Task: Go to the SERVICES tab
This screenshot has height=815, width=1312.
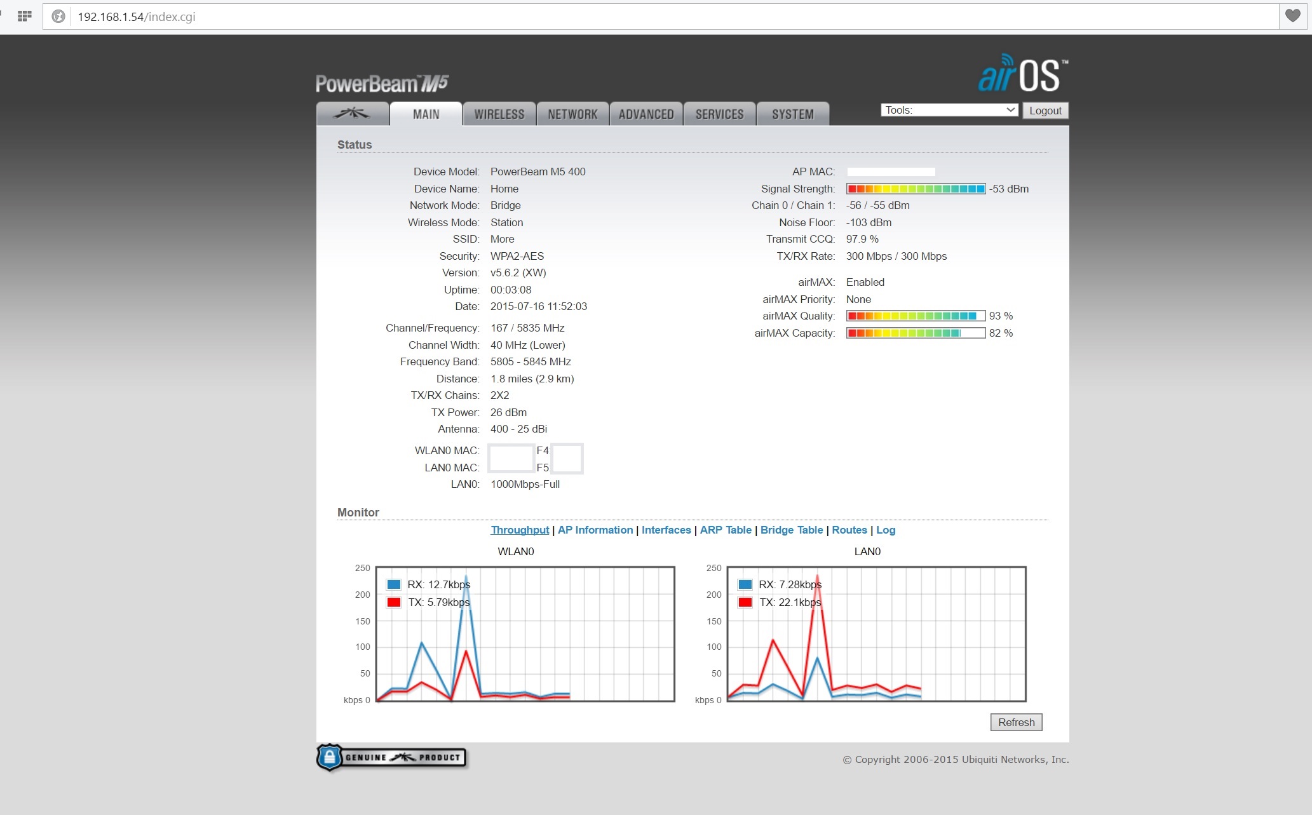Action: (x=719, y=114)
